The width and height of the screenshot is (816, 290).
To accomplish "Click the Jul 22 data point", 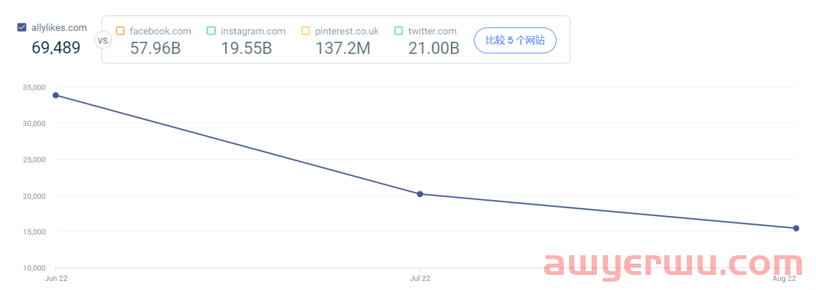I will 420,194.
